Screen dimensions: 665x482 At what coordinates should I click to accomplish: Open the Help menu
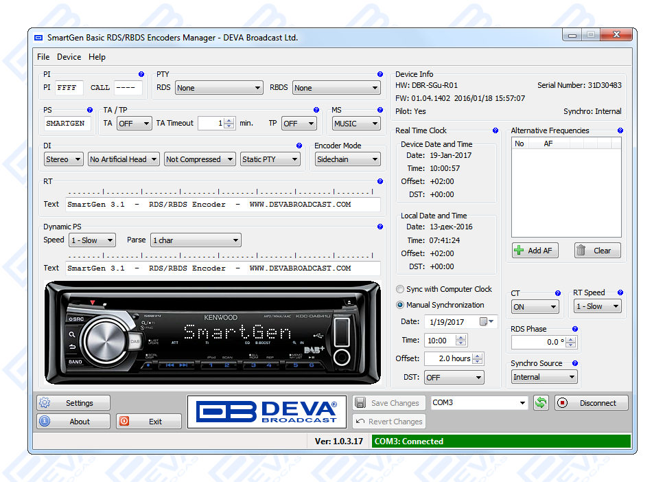[97, 57]
